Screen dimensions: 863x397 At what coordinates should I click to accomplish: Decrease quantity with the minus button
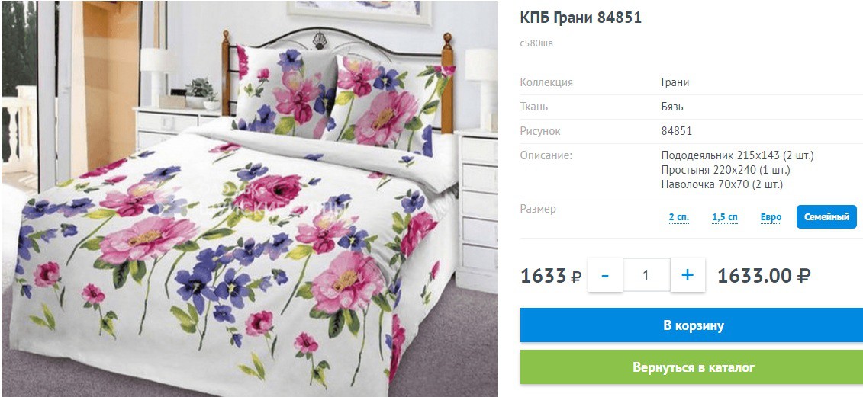click(x=605, y=275)
